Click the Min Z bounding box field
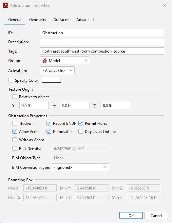Viewport: 172px width, 223px height. click(143, 188)
